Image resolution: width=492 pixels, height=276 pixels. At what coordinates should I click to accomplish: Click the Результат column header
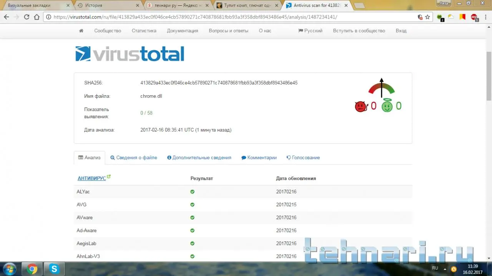tap(202, 178)
